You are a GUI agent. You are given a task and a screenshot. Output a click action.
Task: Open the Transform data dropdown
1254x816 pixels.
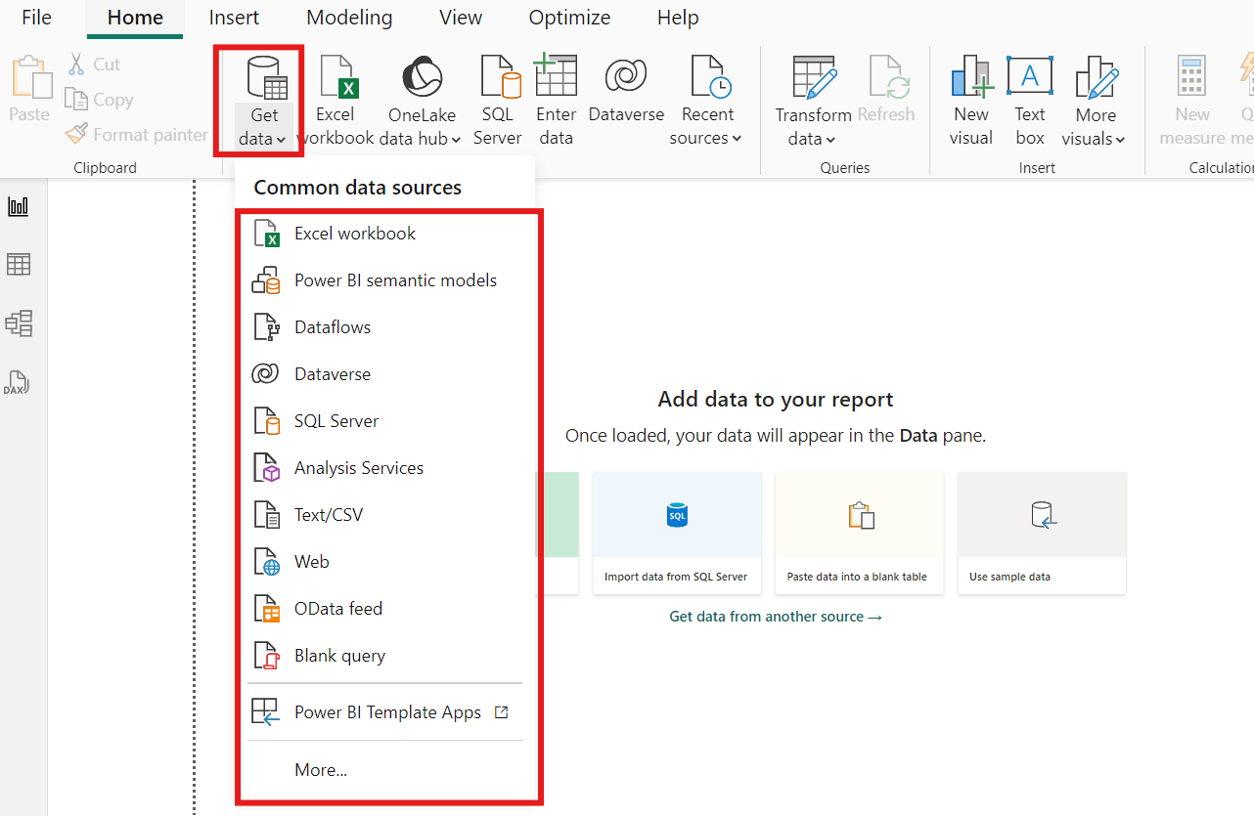click(813, 101)
